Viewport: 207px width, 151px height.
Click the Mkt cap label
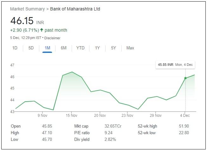81,126
